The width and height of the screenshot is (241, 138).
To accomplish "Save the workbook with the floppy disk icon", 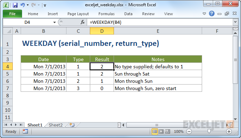I will point(15,5).
